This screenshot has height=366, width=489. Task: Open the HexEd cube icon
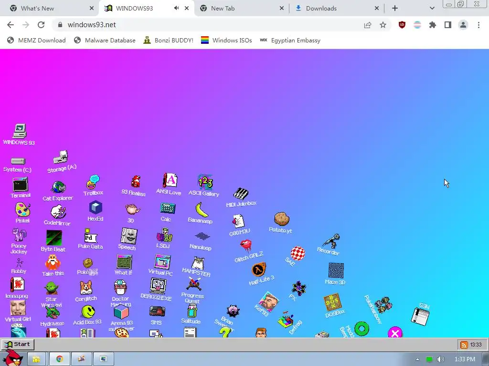point(96,207)
